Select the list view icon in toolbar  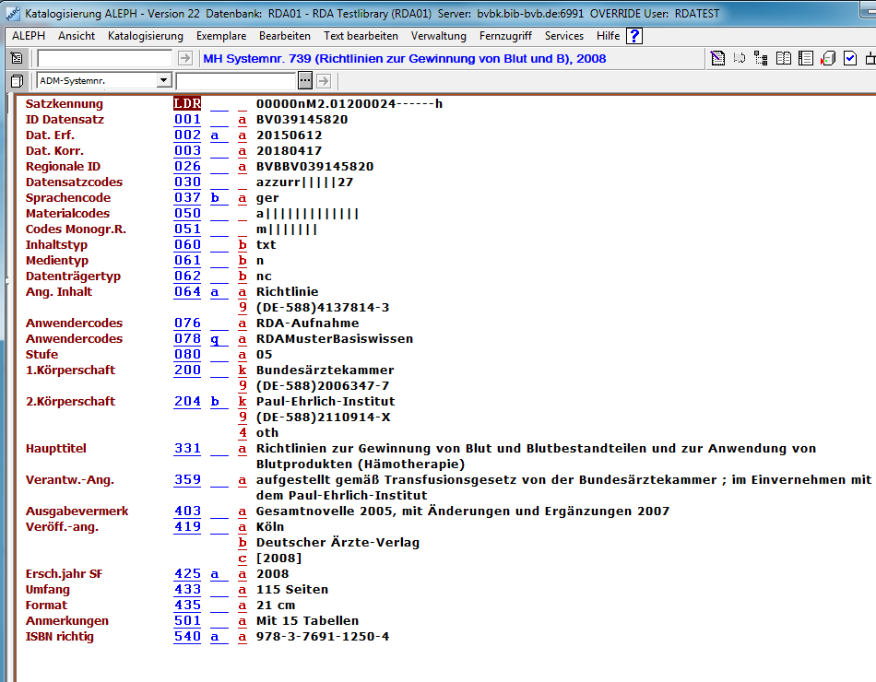click(805, 58)
